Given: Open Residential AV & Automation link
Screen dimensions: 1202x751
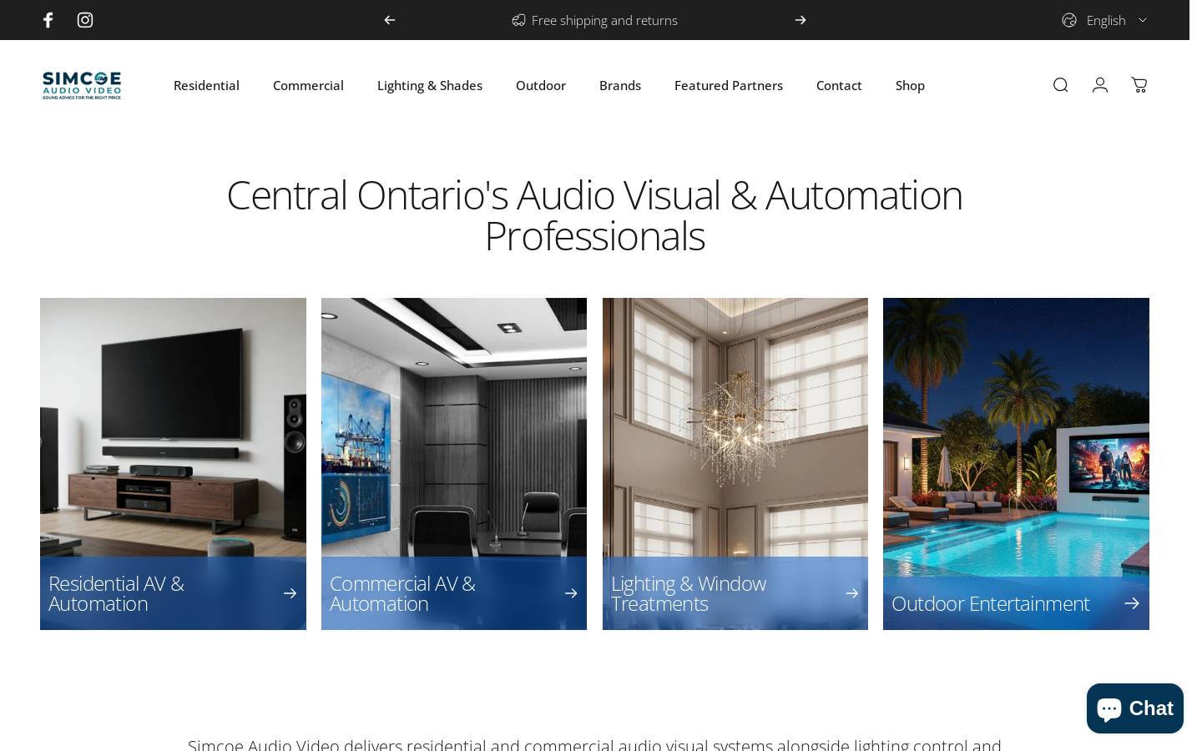Looking at the screenshot, I should click(x=116, y=593).
